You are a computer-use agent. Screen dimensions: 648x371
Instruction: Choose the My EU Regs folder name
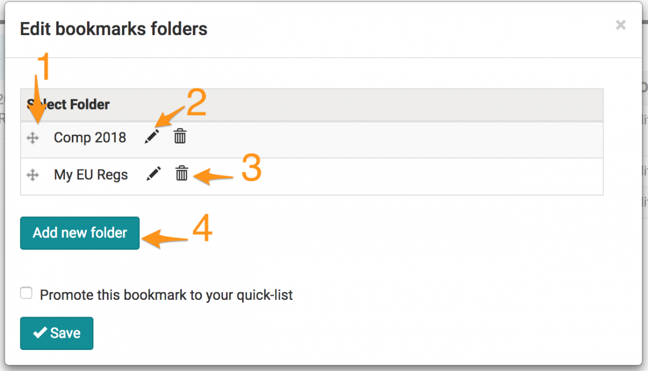[x=91, y=175]
